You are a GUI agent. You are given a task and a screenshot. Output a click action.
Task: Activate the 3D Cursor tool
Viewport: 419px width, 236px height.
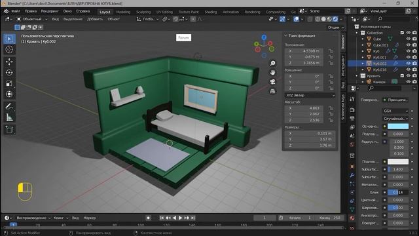coord(9,50)
